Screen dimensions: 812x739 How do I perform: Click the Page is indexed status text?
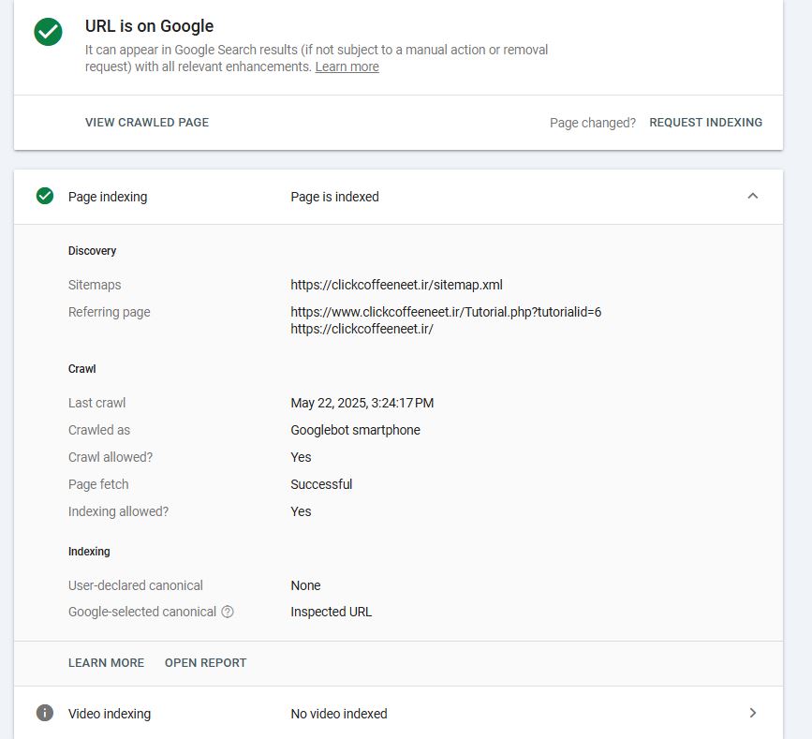coord(334,197)
